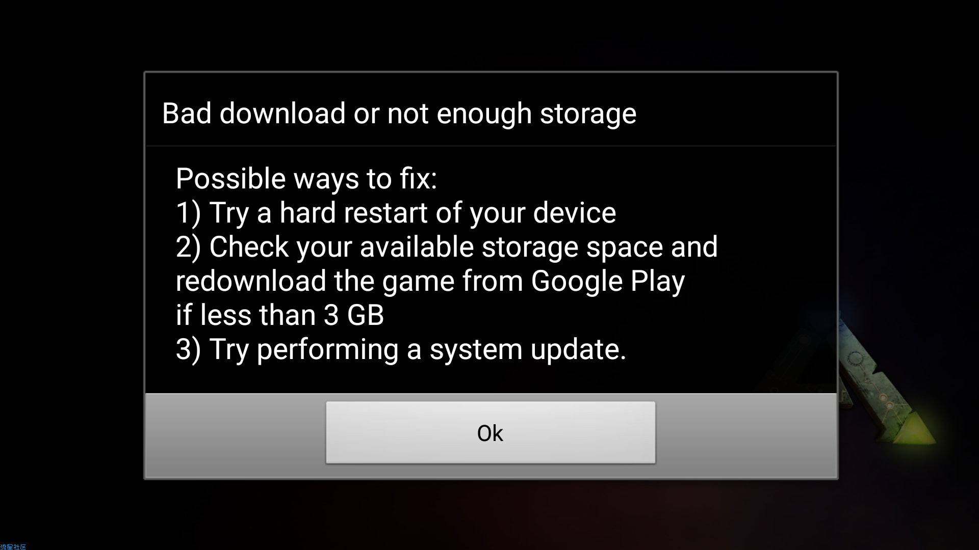Tap the 'Try performing a system update.' line
979x550 pixels.
coord(418,349)
